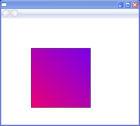
Task: Go forward using the navigation arrow
Action: click(x=15, y=14)
